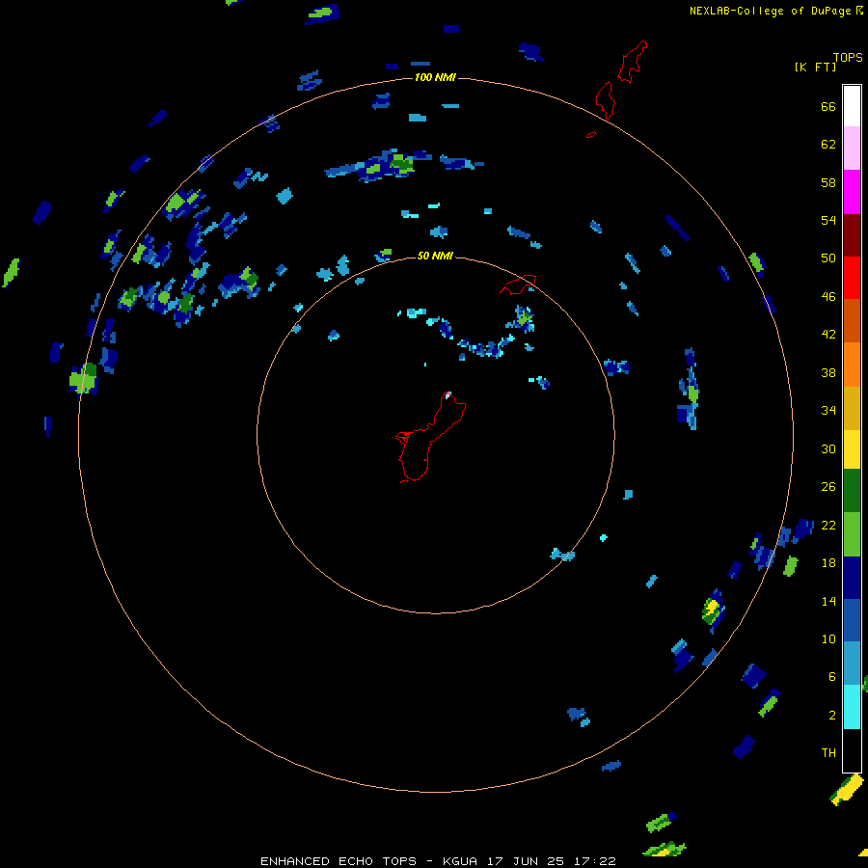The image size is (868, 868).
Task: Click the dark green 26-30 legend swatch
Action: click(x=852, y=491)
